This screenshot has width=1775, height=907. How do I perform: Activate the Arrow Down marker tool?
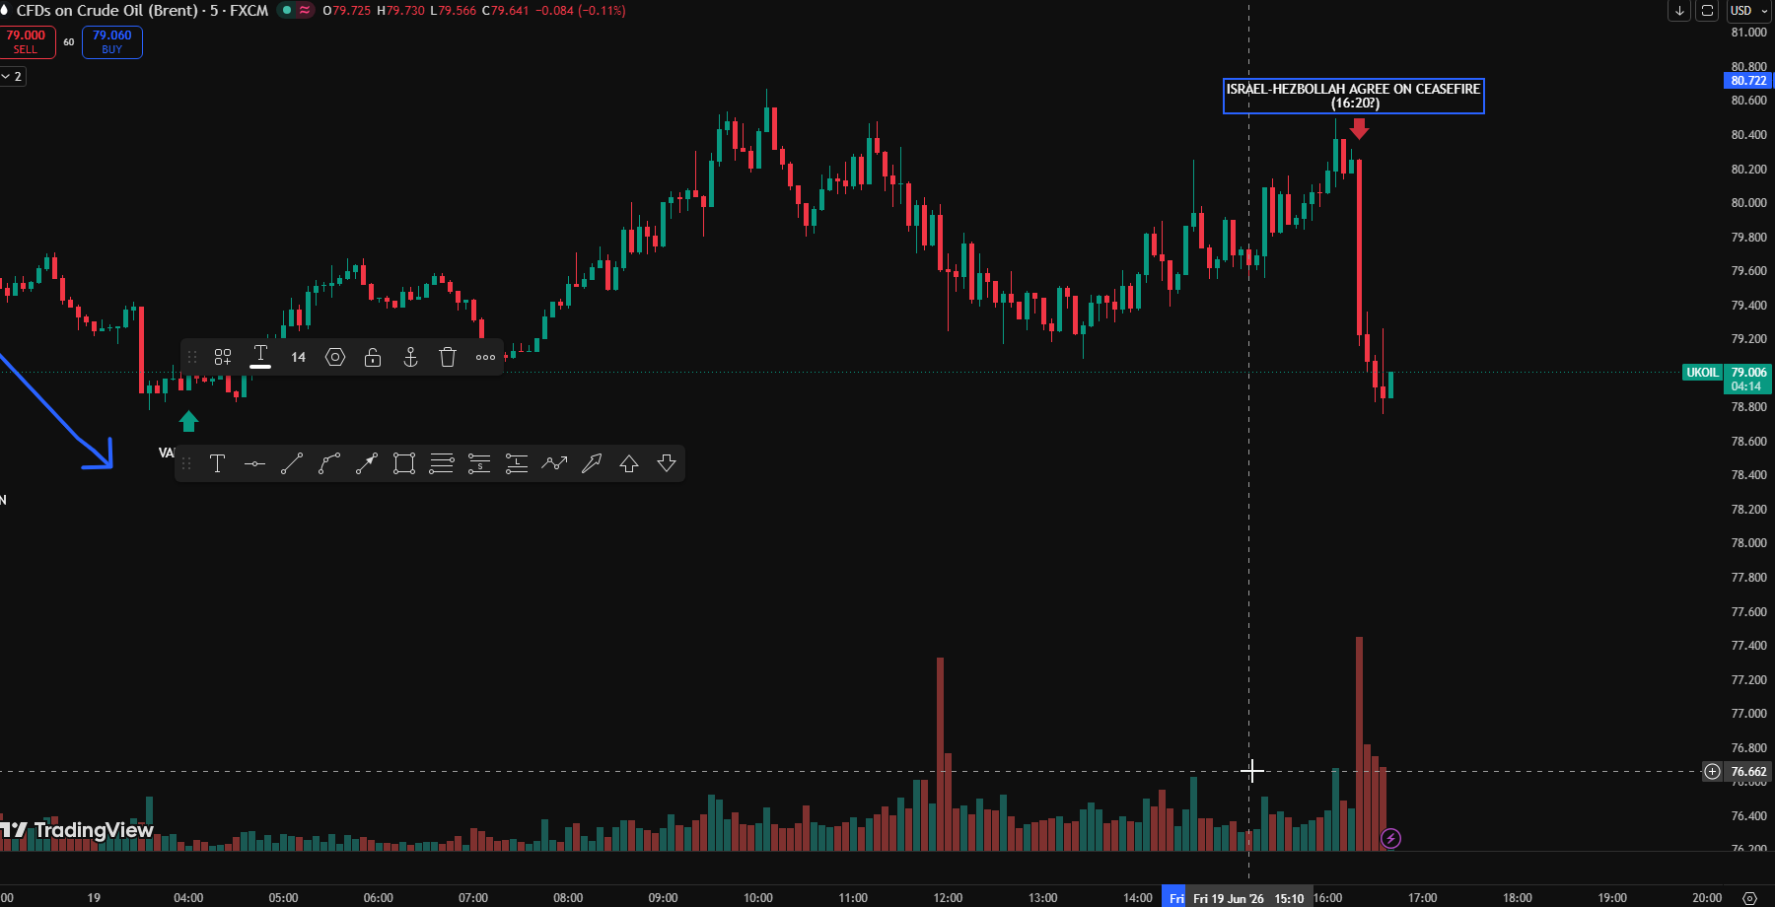[667, 463]
